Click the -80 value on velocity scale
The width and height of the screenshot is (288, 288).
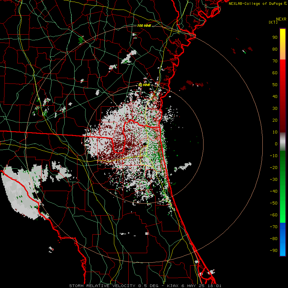pos(274,239)
